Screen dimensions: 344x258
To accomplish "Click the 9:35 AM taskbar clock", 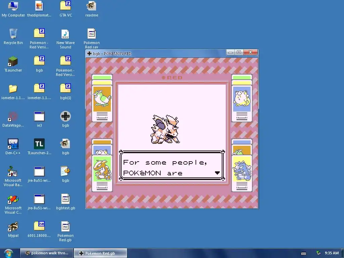I will (x=332, y=253).
